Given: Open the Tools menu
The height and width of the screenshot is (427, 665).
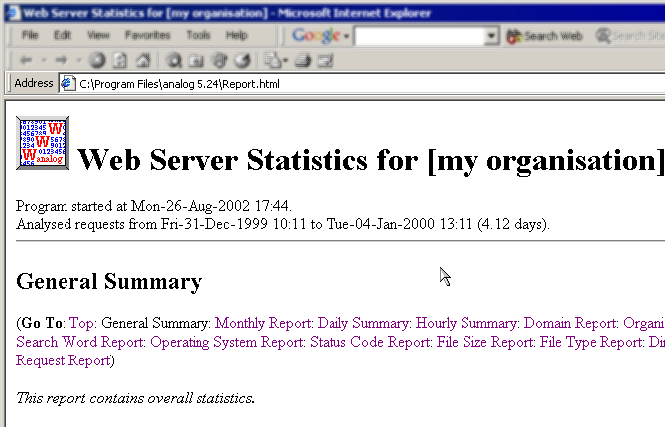Looking at the screenshot, I should point(199,35).
